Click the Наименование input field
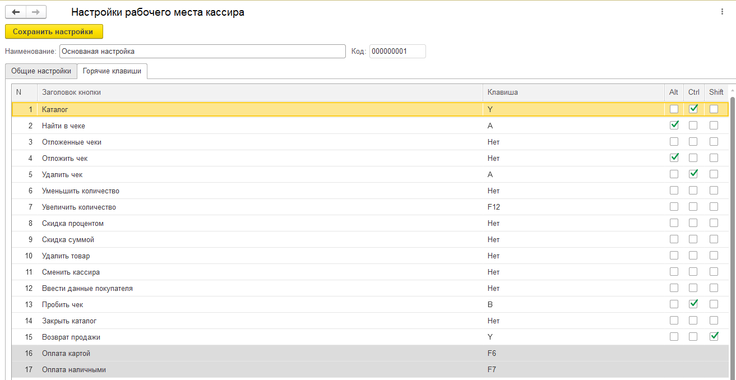 [x=202, y=52]
